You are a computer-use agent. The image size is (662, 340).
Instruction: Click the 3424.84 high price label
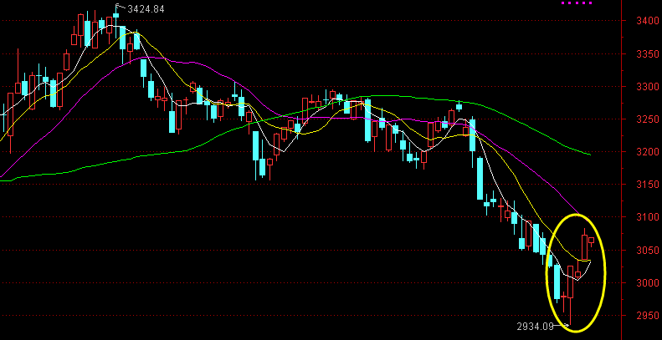tap(146, 9)
